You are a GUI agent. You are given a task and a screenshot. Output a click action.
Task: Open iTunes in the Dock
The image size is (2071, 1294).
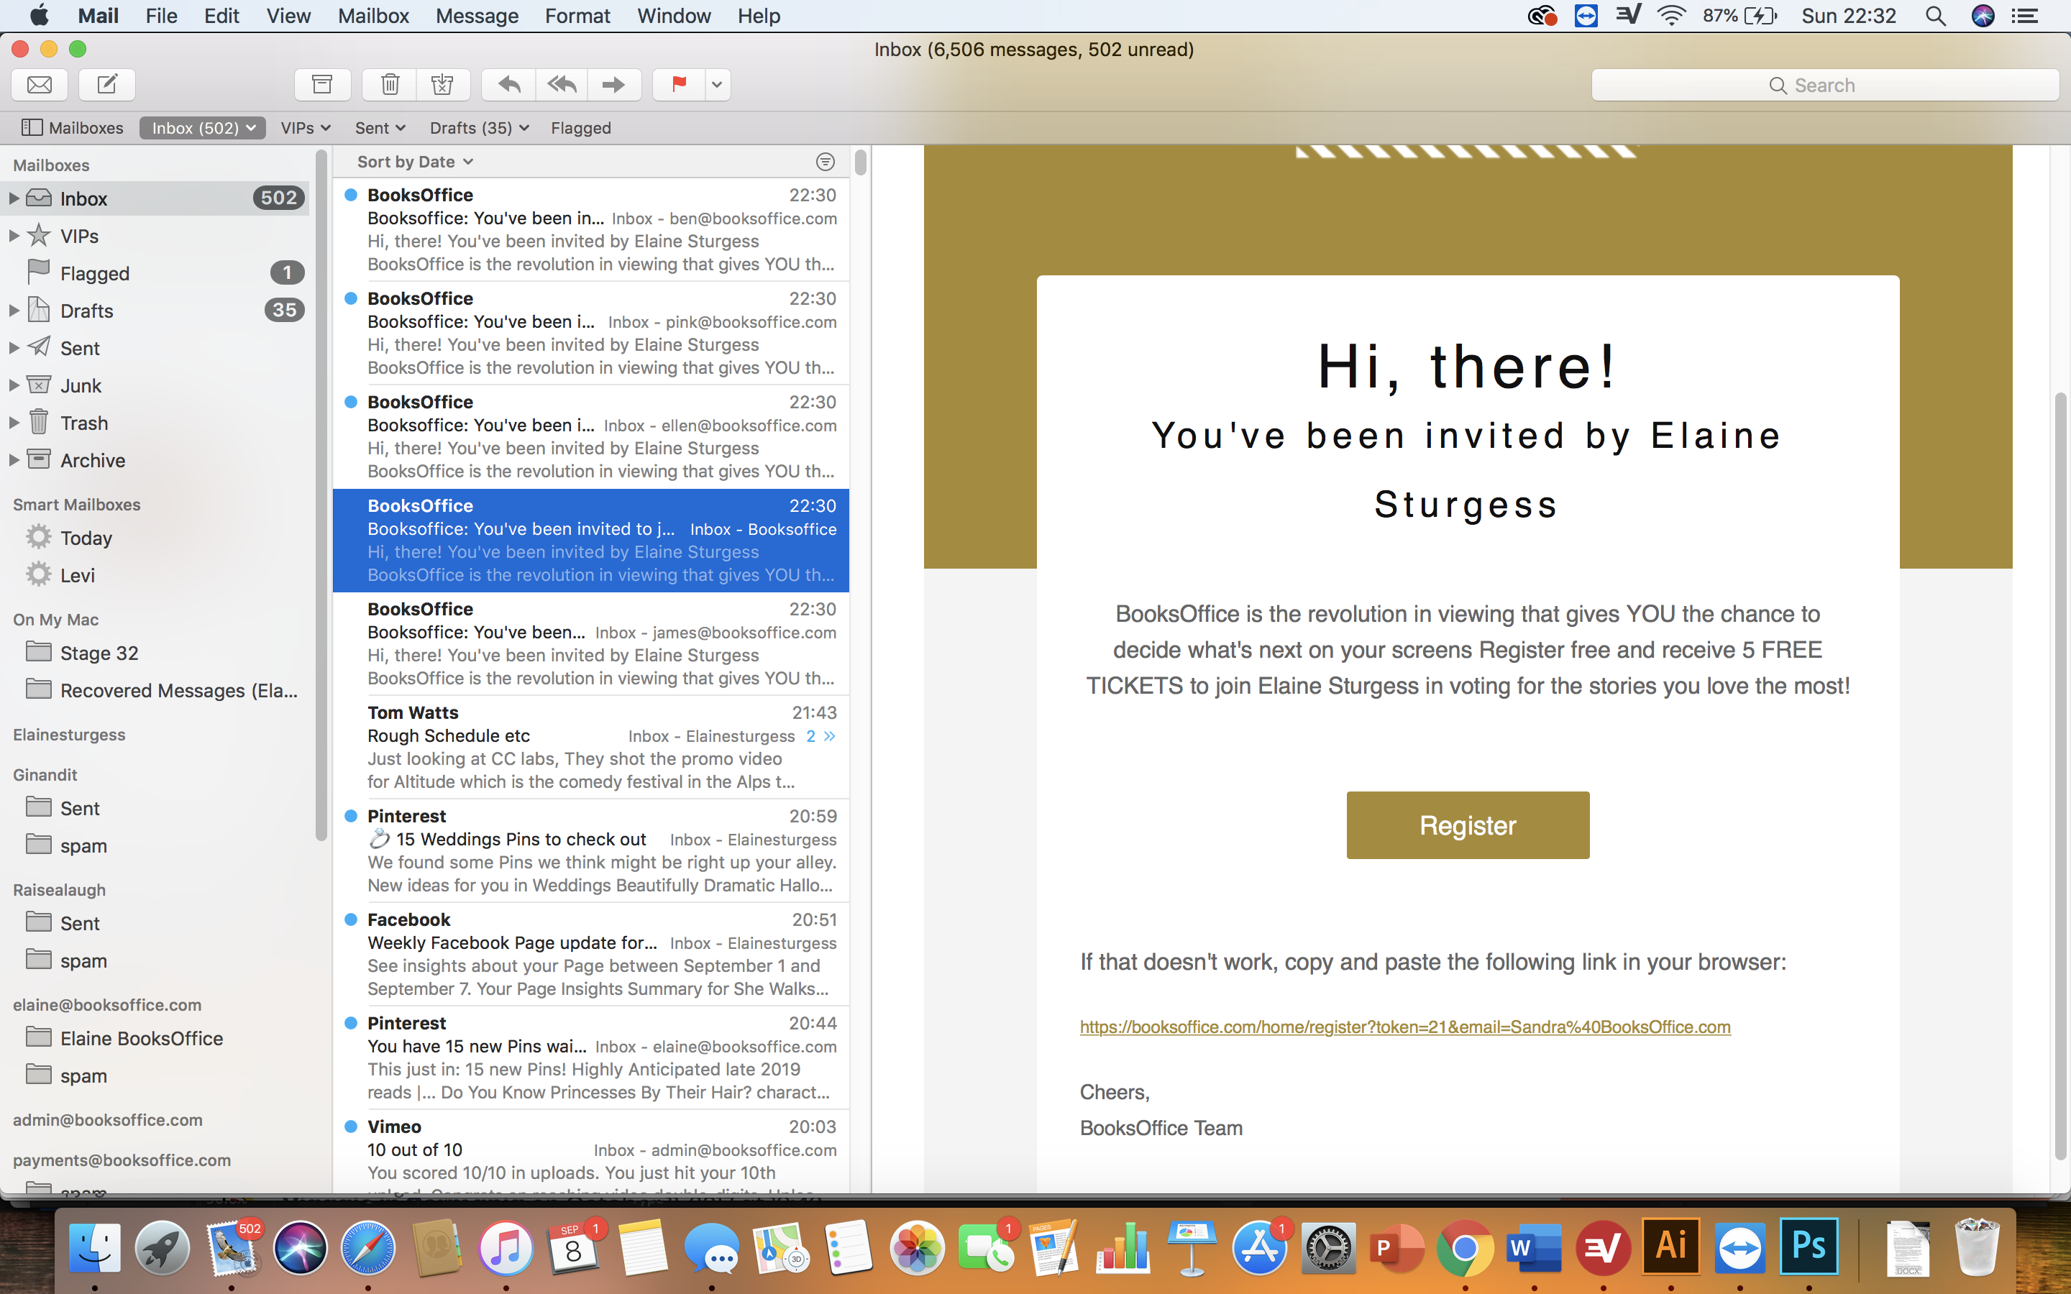[x=506, y=1248]
